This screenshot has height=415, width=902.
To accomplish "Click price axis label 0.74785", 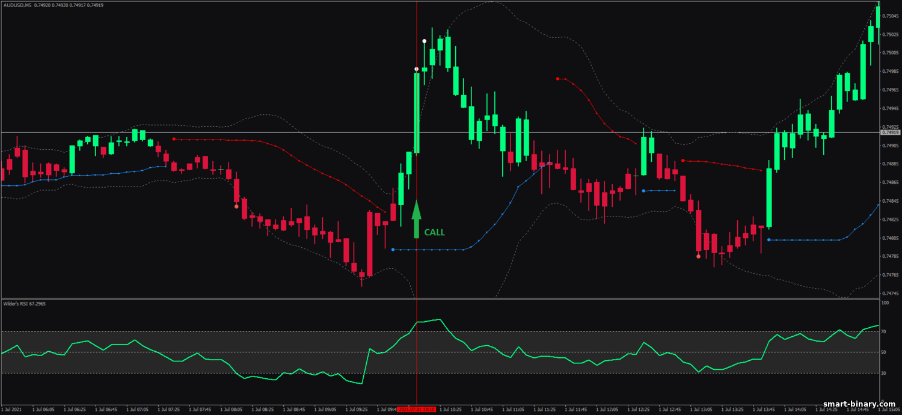I will point(891,256).
